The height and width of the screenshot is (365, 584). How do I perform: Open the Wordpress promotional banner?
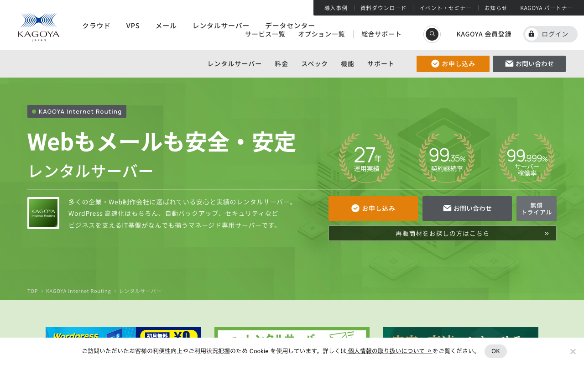point(123,333)
